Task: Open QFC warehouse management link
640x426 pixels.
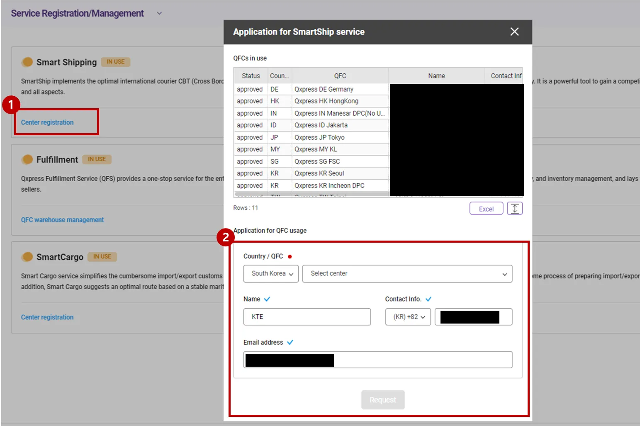Action: point(62,220)
